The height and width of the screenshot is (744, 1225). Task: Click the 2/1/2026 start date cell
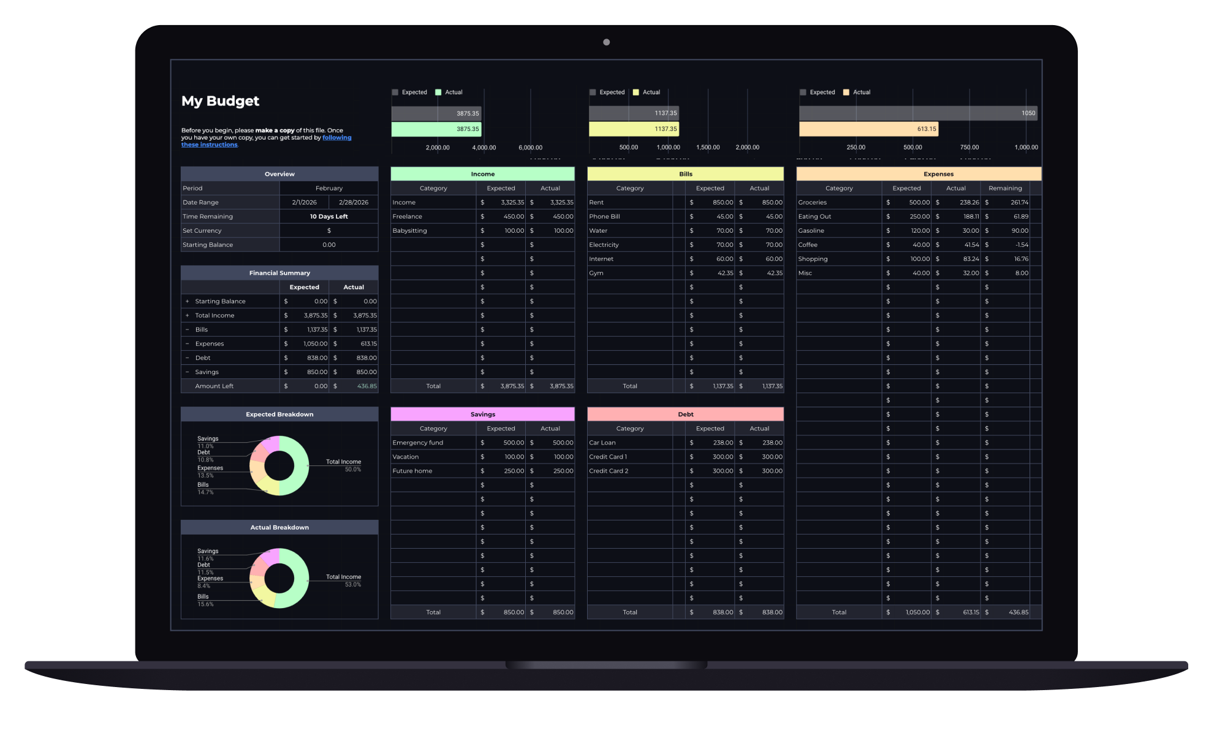305,202
